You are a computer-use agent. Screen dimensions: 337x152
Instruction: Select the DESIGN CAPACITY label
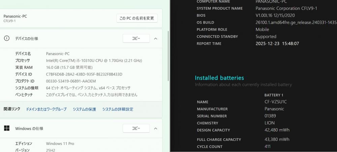tap(213, 130)
